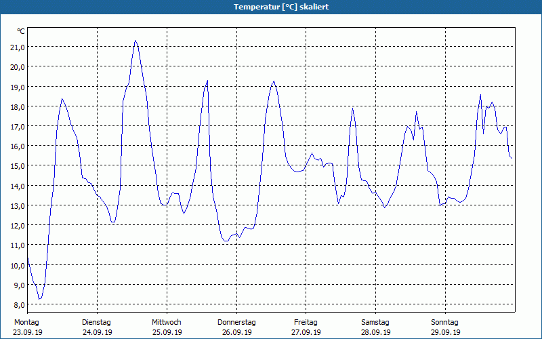Click the Mittwoch day label
Screen dimensions: 542x339
(167, 323)
